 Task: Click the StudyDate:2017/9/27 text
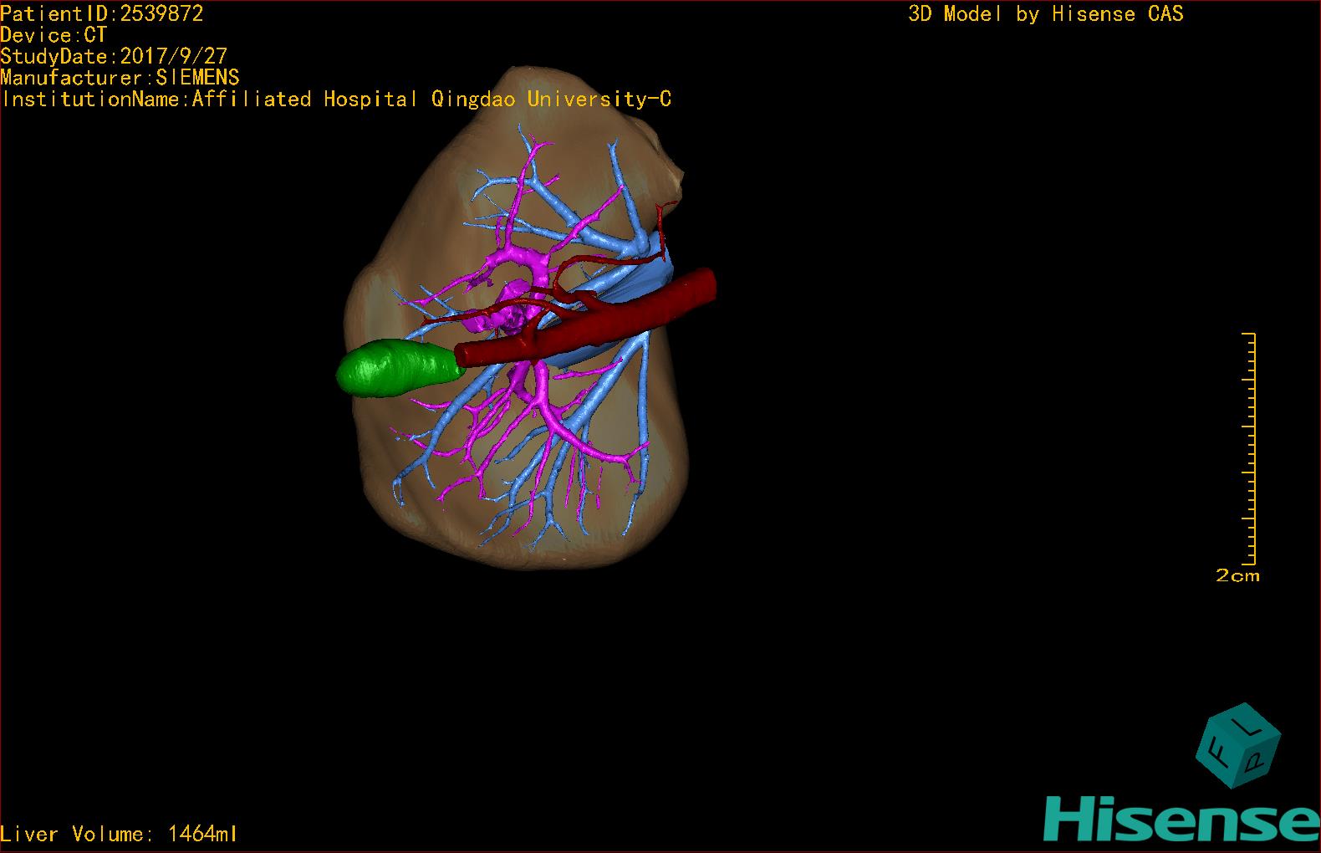(x=114, y=56)
